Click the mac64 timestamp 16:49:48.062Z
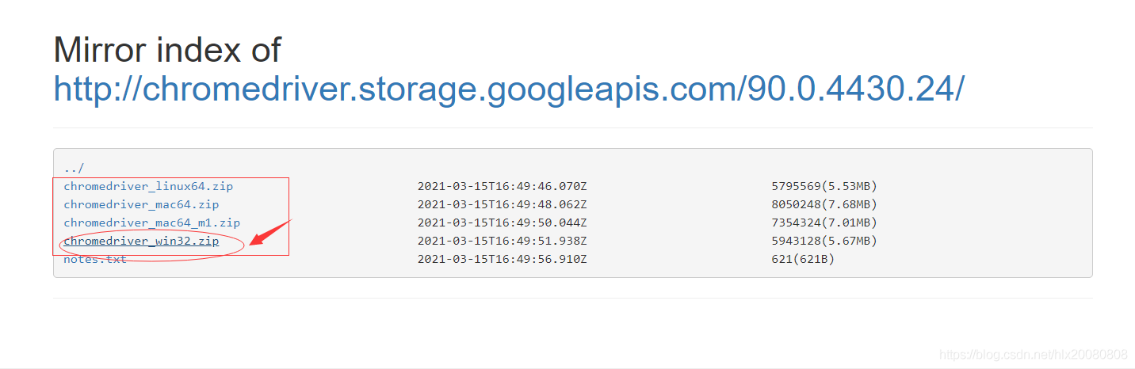The image size is (1135, 369). point(502,204)
